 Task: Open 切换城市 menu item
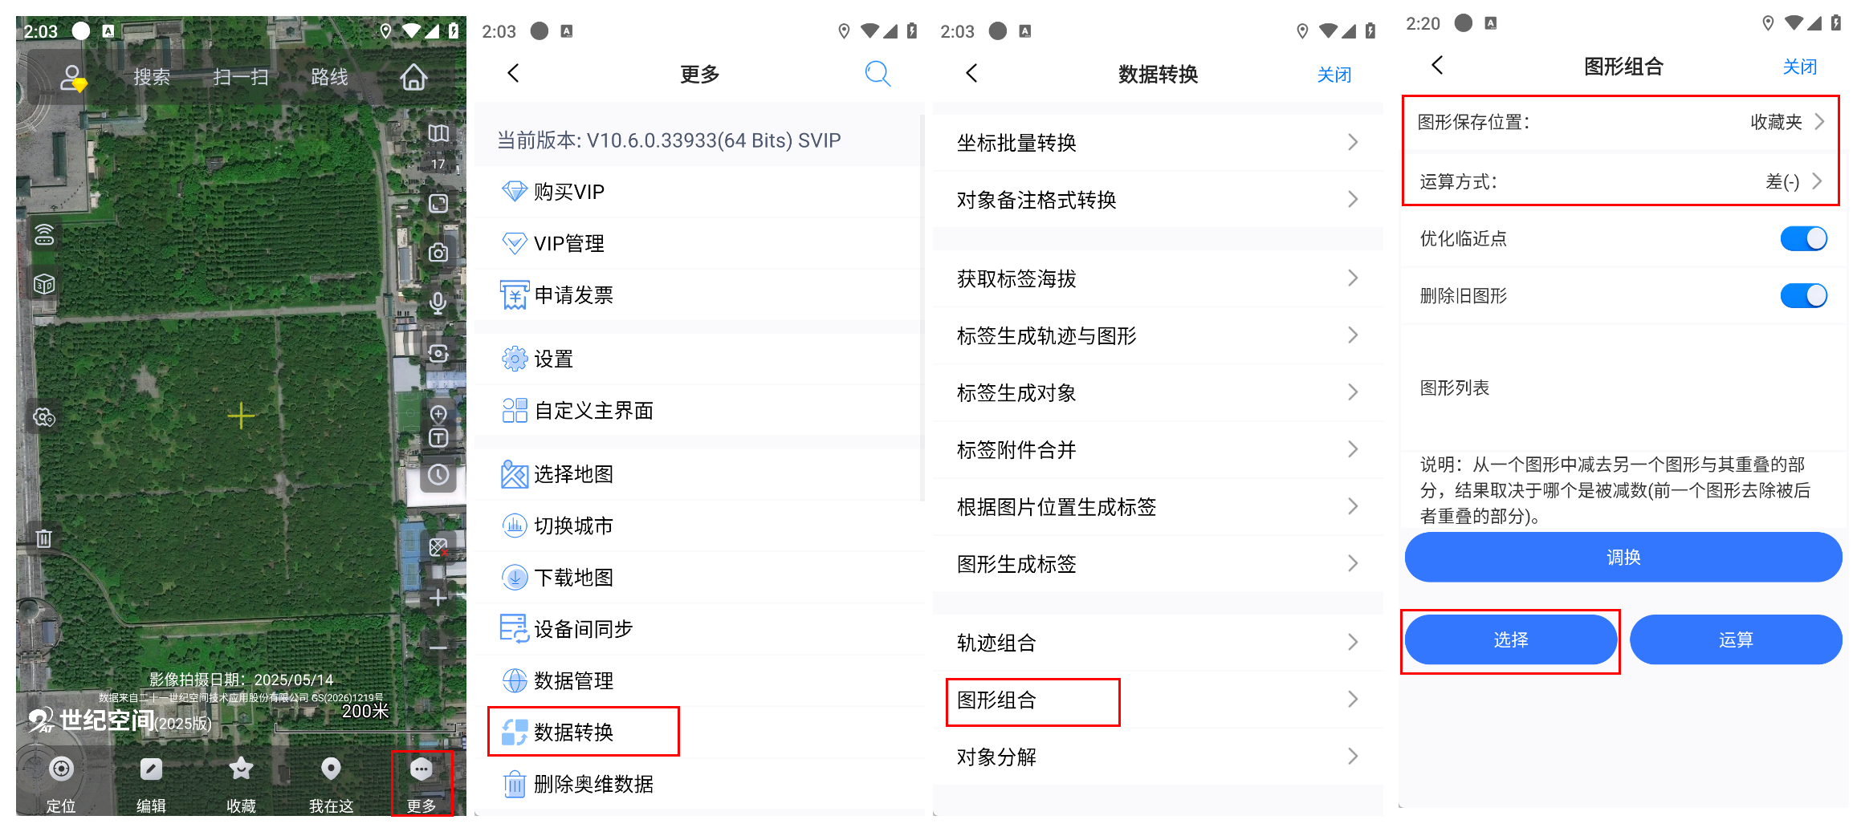pyautogui.click(x=698, y=526)
